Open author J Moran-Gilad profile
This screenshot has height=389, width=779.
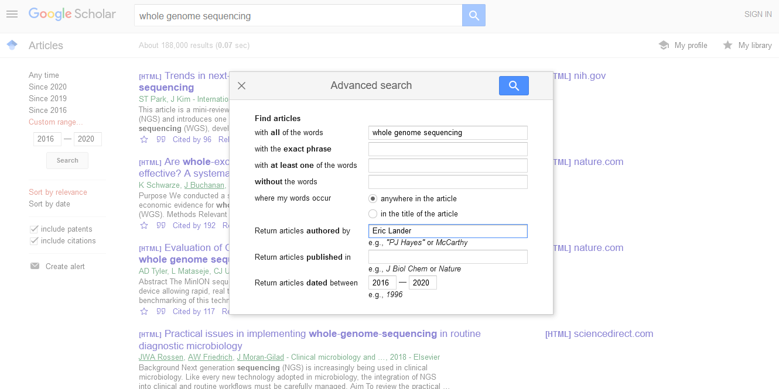(x=260, y=357)
